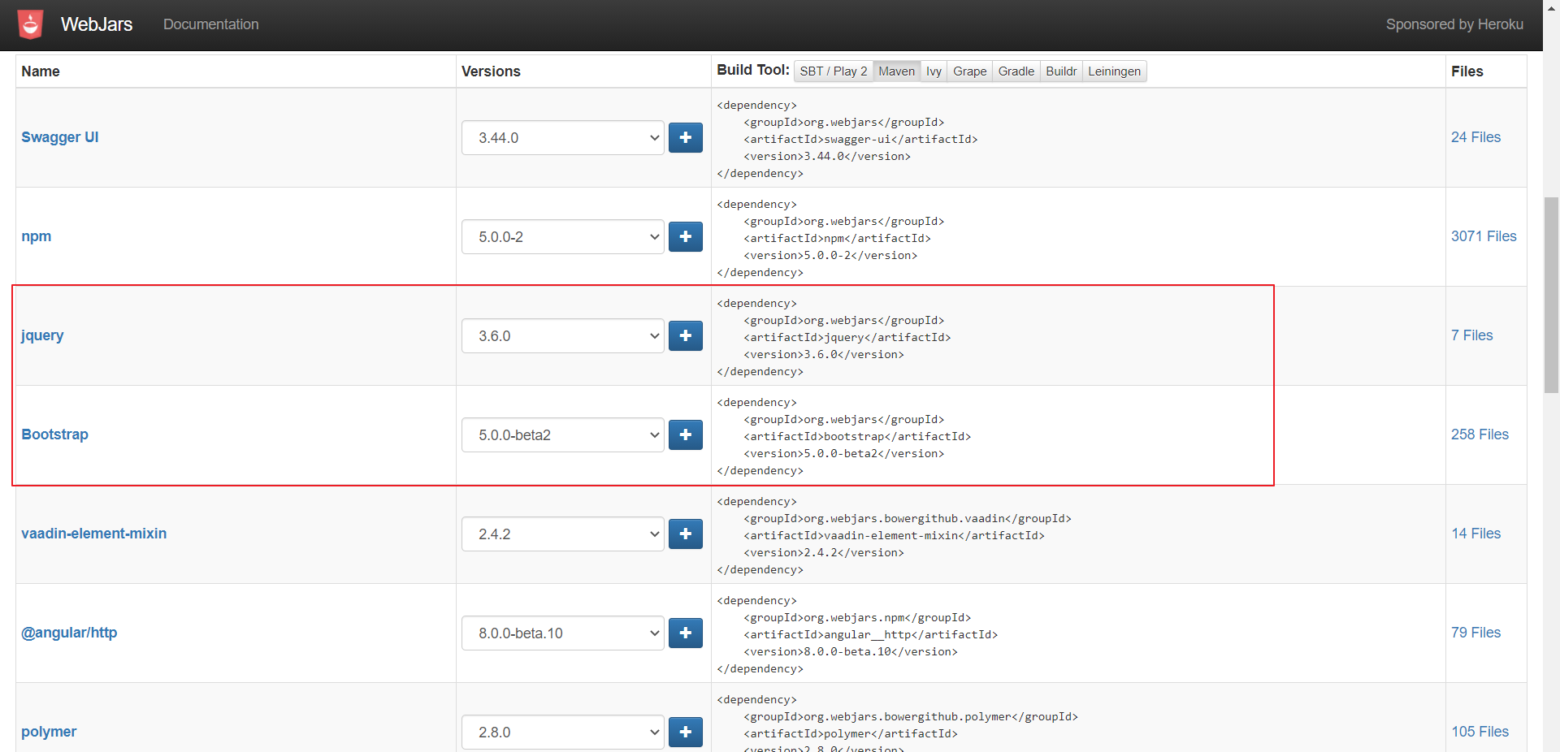The height and width of the screenshot is (752, 1560).
Task: Open the vaadin-element-mixin project link
Action: 94,534
